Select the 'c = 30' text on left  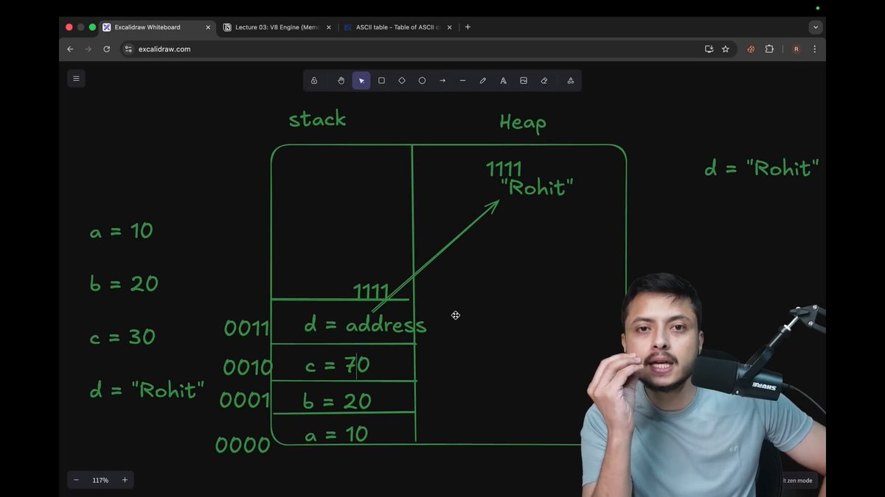click(122, 337)
